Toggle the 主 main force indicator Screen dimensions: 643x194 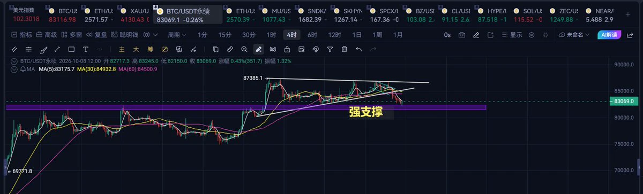pos(122,49)
